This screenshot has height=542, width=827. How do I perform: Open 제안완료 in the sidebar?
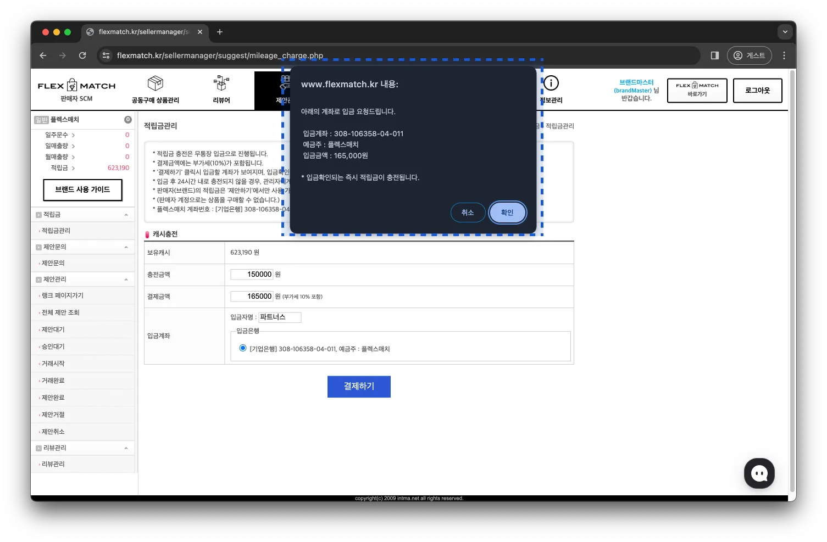pos(53,398)
